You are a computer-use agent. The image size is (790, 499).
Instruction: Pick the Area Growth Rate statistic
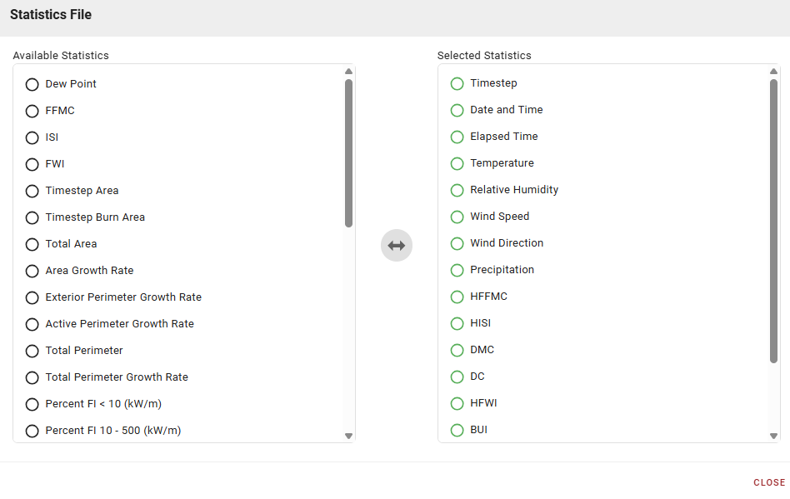click(x=32, y=271)
